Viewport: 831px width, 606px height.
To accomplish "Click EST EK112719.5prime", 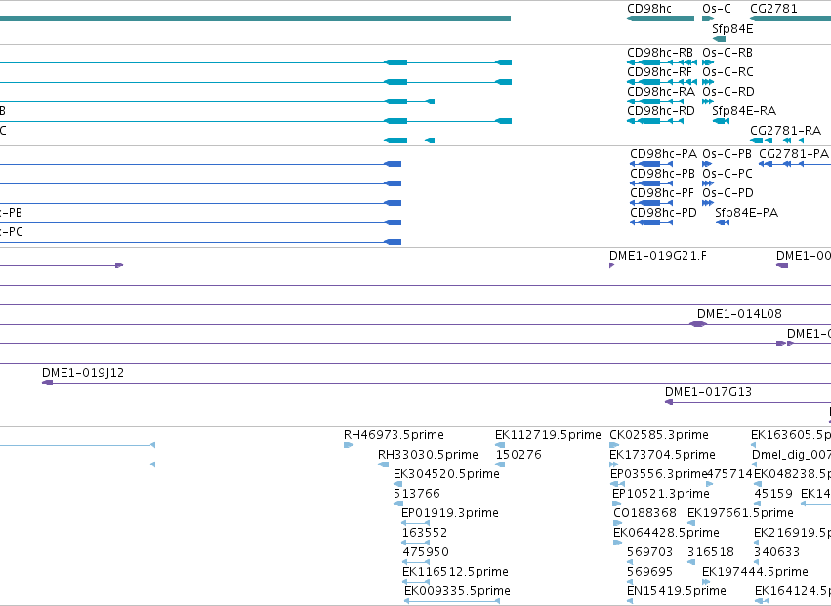I will [500, 446].
